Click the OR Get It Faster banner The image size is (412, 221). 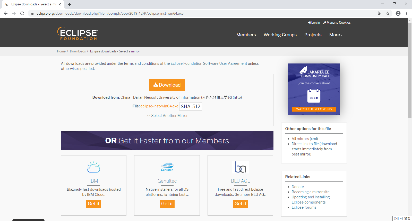pos(167,141)
